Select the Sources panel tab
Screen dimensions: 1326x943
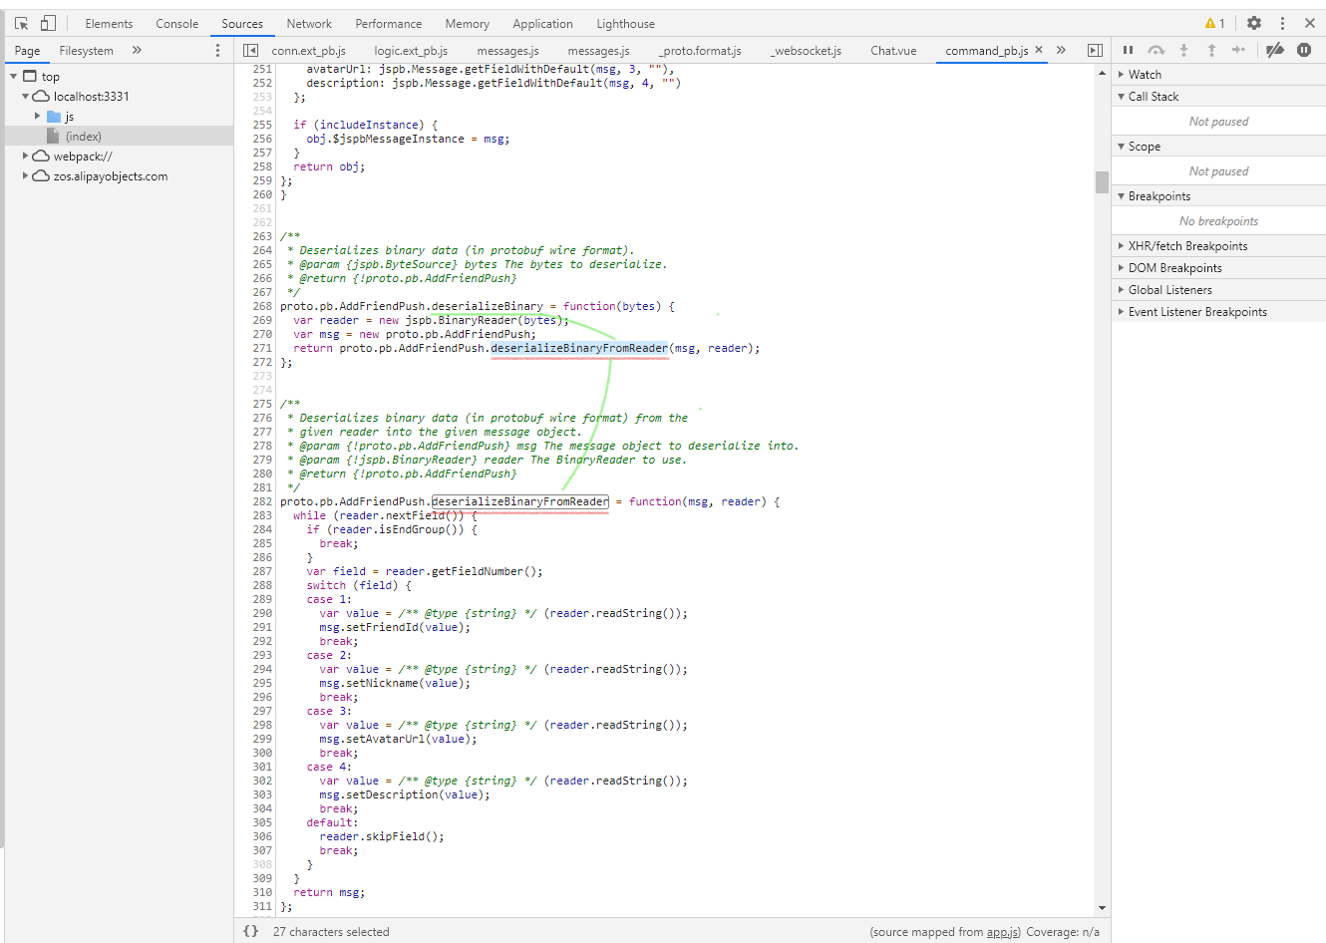coord(242,23)
